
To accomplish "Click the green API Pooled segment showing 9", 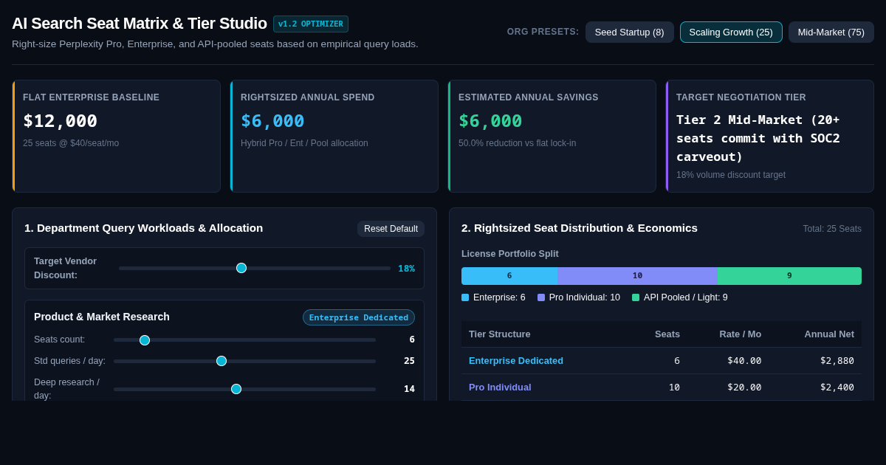I will pos(789,276).
